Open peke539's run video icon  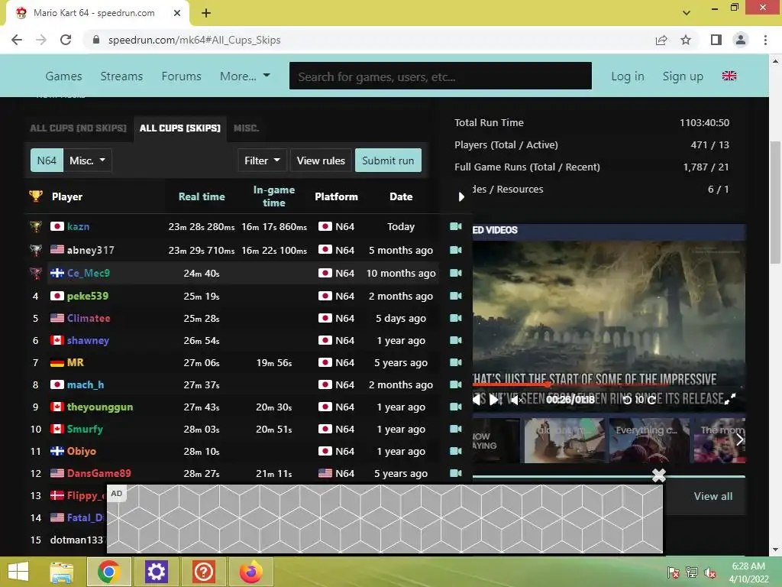(455, 296)
